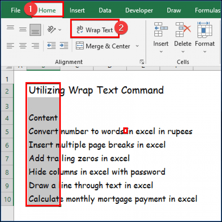Center text horizontally icon
The height and width of the screenshot is (222, 222).
[x=23, y=46]
